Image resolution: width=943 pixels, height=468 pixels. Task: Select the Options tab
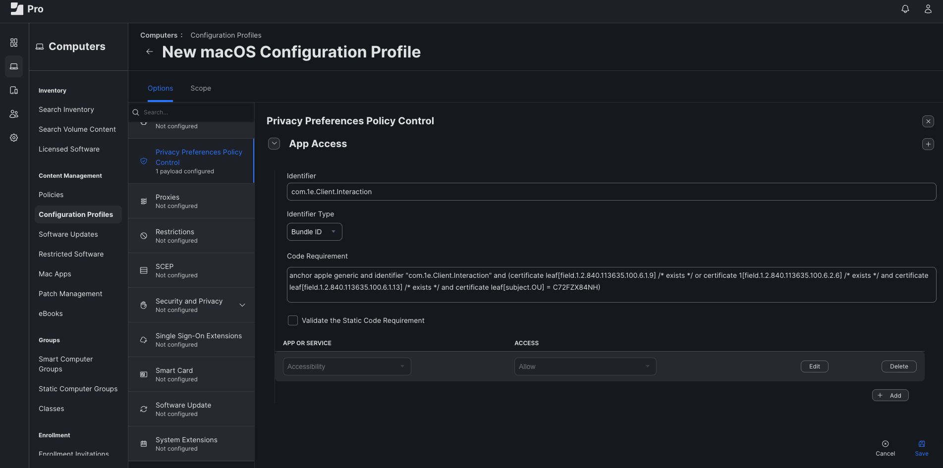(160, 88)
